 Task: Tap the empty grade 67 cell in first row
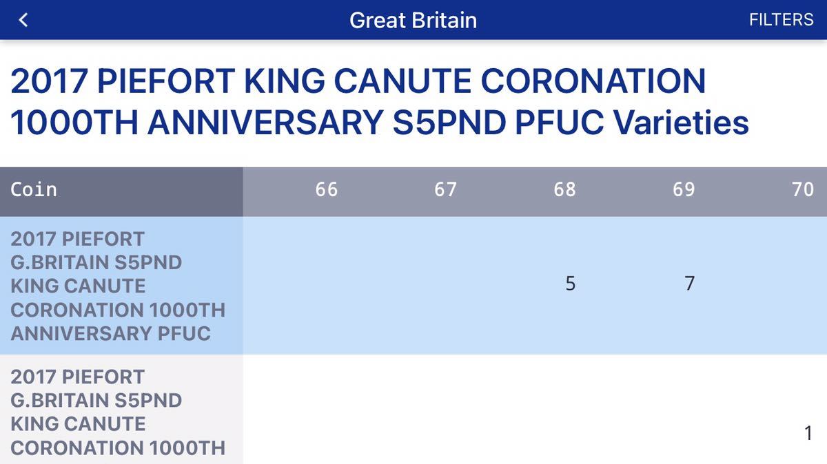(x=445, y=284)
